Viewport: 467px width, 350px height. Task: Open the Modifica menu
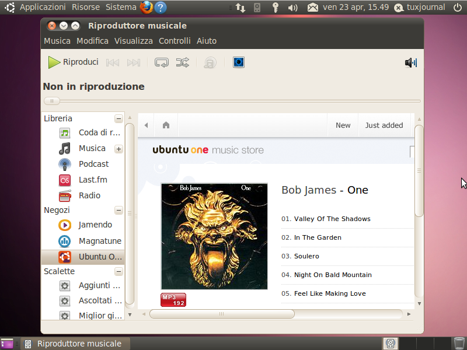(92, 41)
